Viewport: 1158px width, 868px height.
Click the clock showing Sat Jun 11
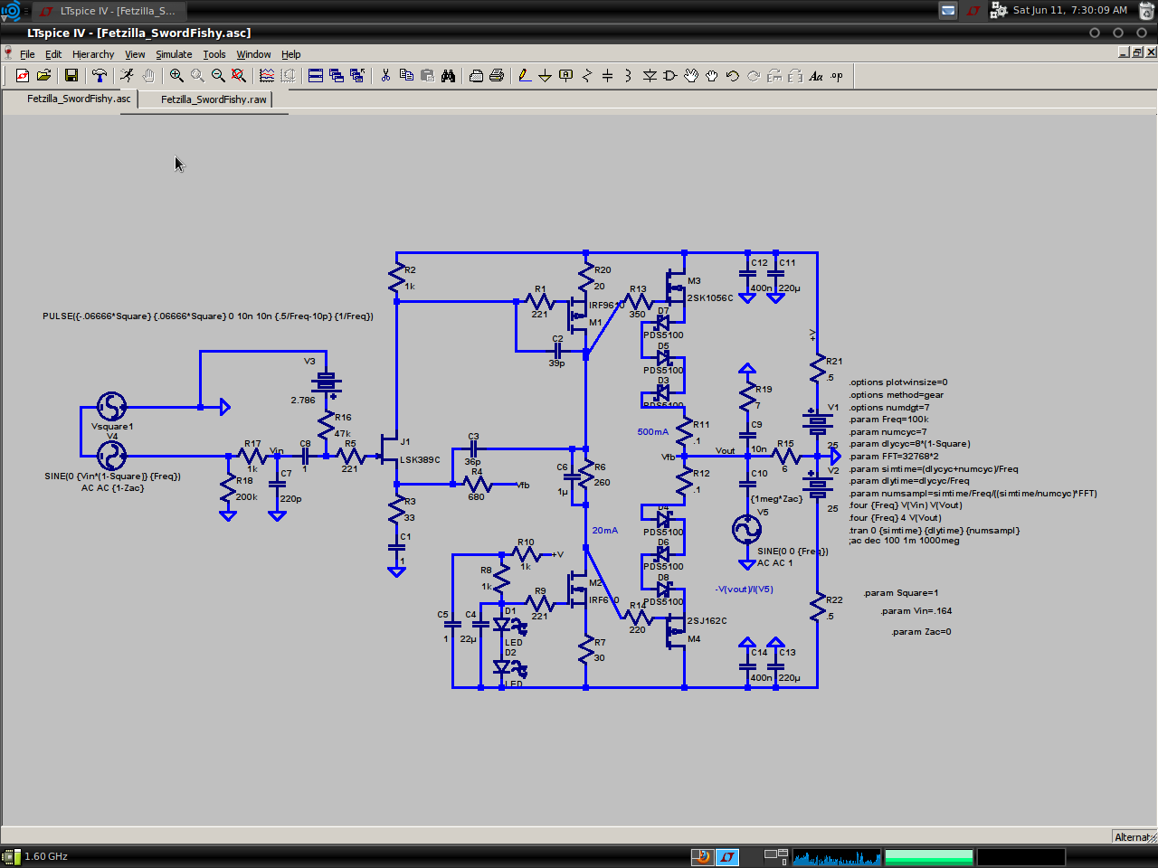[x=1069, y=10]
